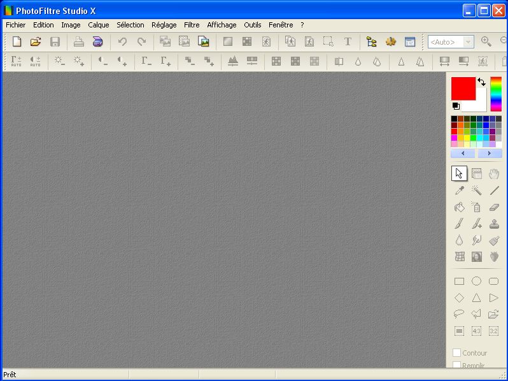The width and height of the screenshot is (508, 381).
Task: Click the Print icon
Action: [78, 41]
